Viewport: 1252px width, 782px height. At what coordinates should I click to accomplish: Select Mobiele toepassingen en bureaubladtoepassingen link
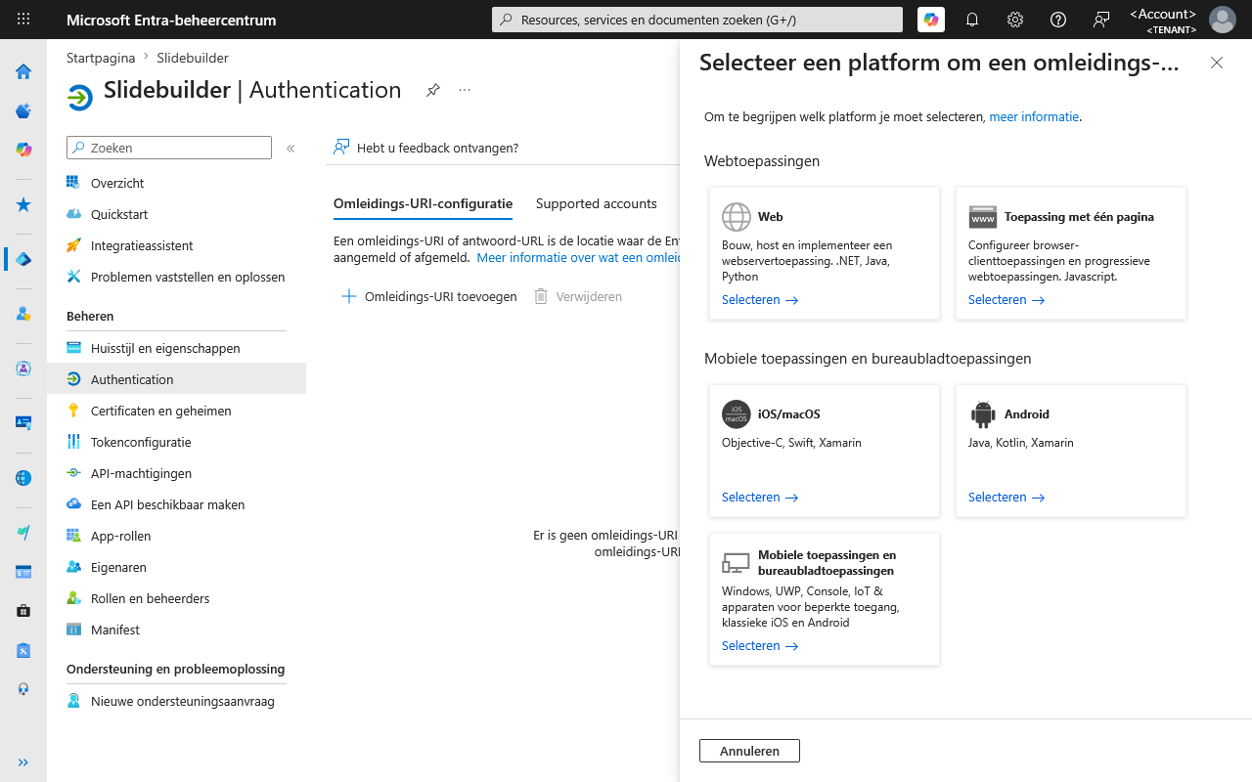pyautogui.click(x=760, y=646)
